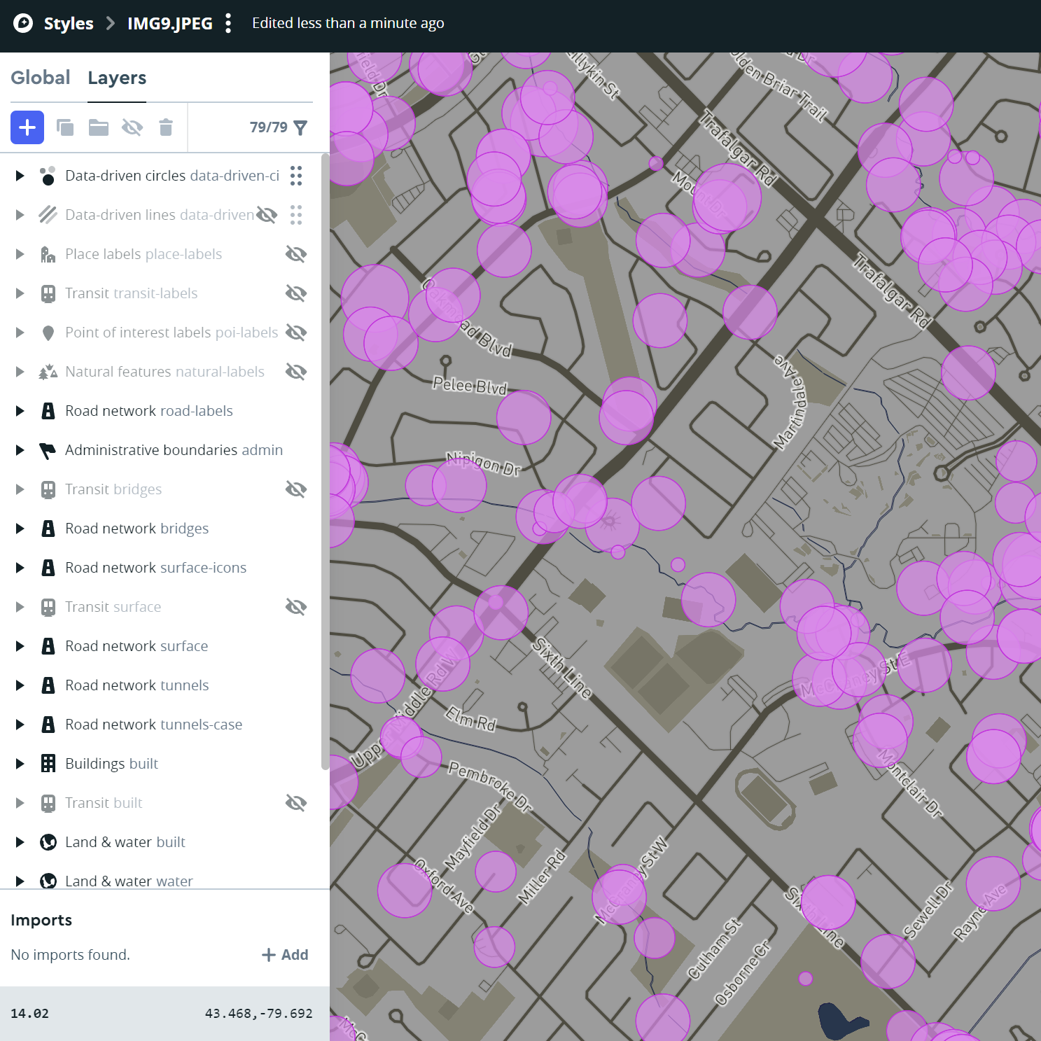Select the duplicate layers icon
The image size is (1041, 1041).
click(65, 127)
